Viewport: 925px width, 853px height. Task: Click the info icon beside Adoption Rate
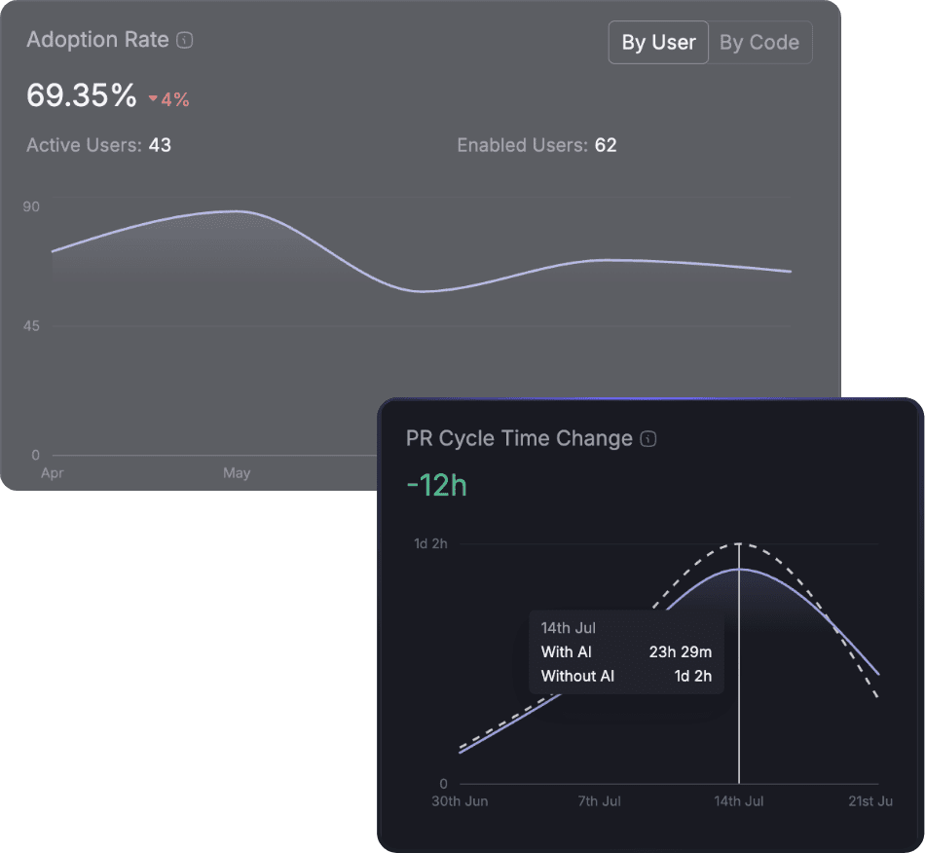click(185, 41)
